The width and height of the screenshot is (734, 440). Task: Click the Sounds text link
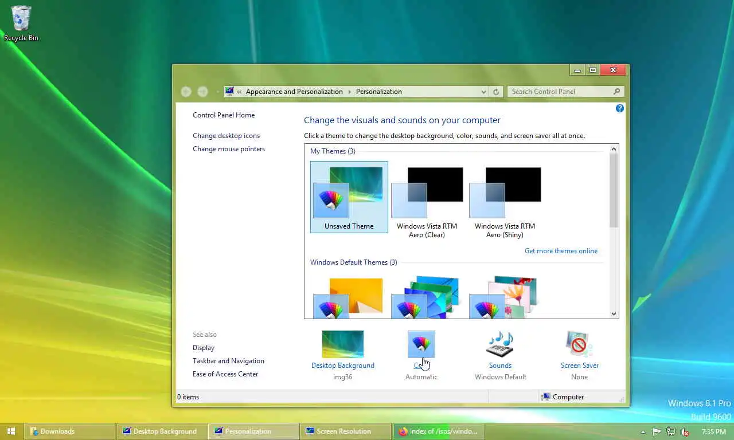[x=500, y=366]
